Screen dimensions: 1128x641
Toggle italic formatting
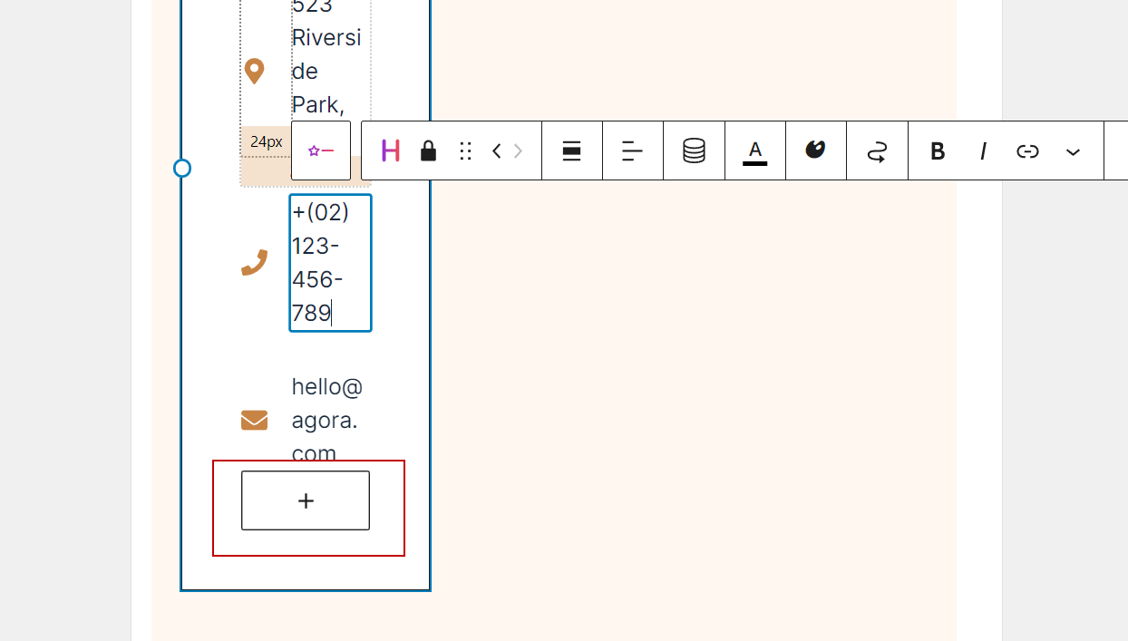point(983,151)
